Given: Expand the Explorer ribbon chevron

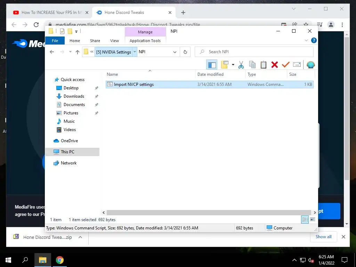Looking at the screenshot, I should click(306, 40).
